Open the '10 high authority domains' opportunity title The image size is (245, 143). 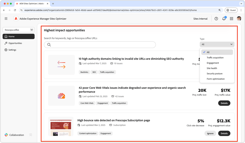tap(131, 59)
